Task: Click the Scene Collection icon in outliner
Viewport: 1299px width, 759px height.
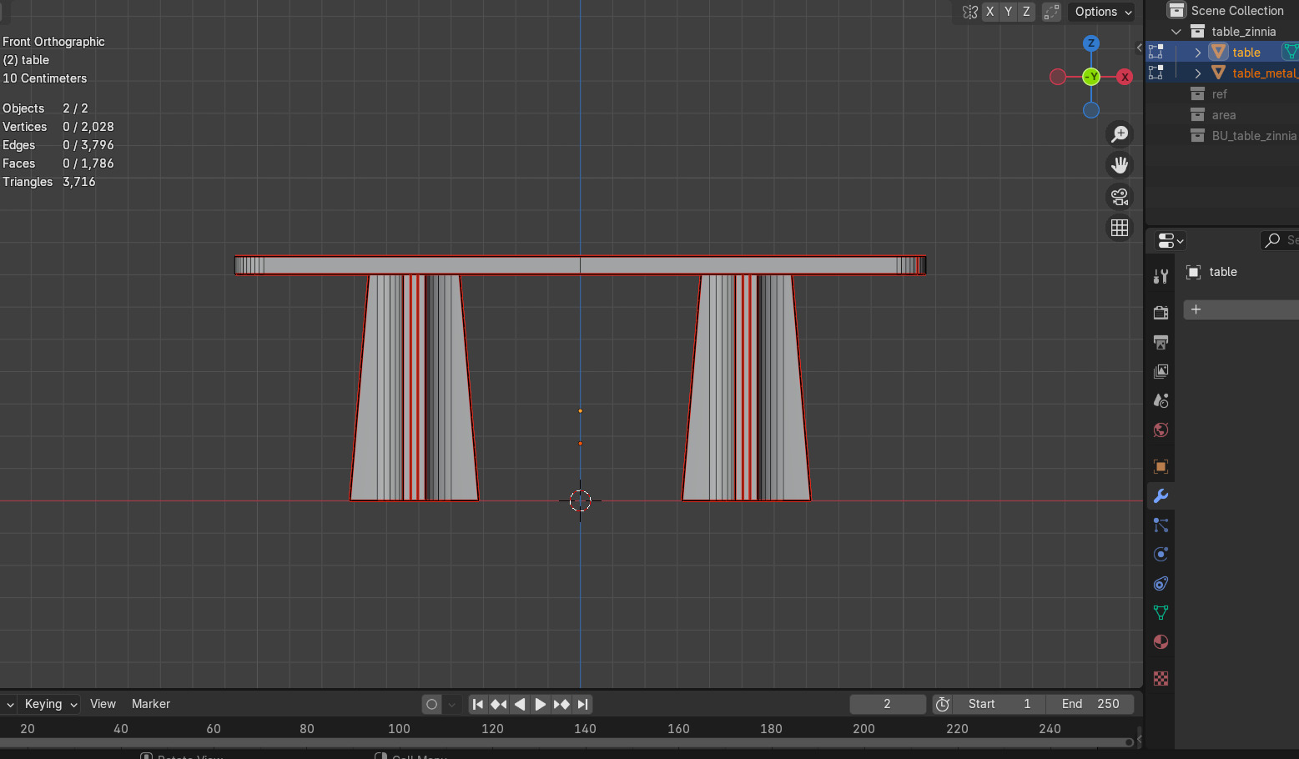Action: click(1176, 10)
